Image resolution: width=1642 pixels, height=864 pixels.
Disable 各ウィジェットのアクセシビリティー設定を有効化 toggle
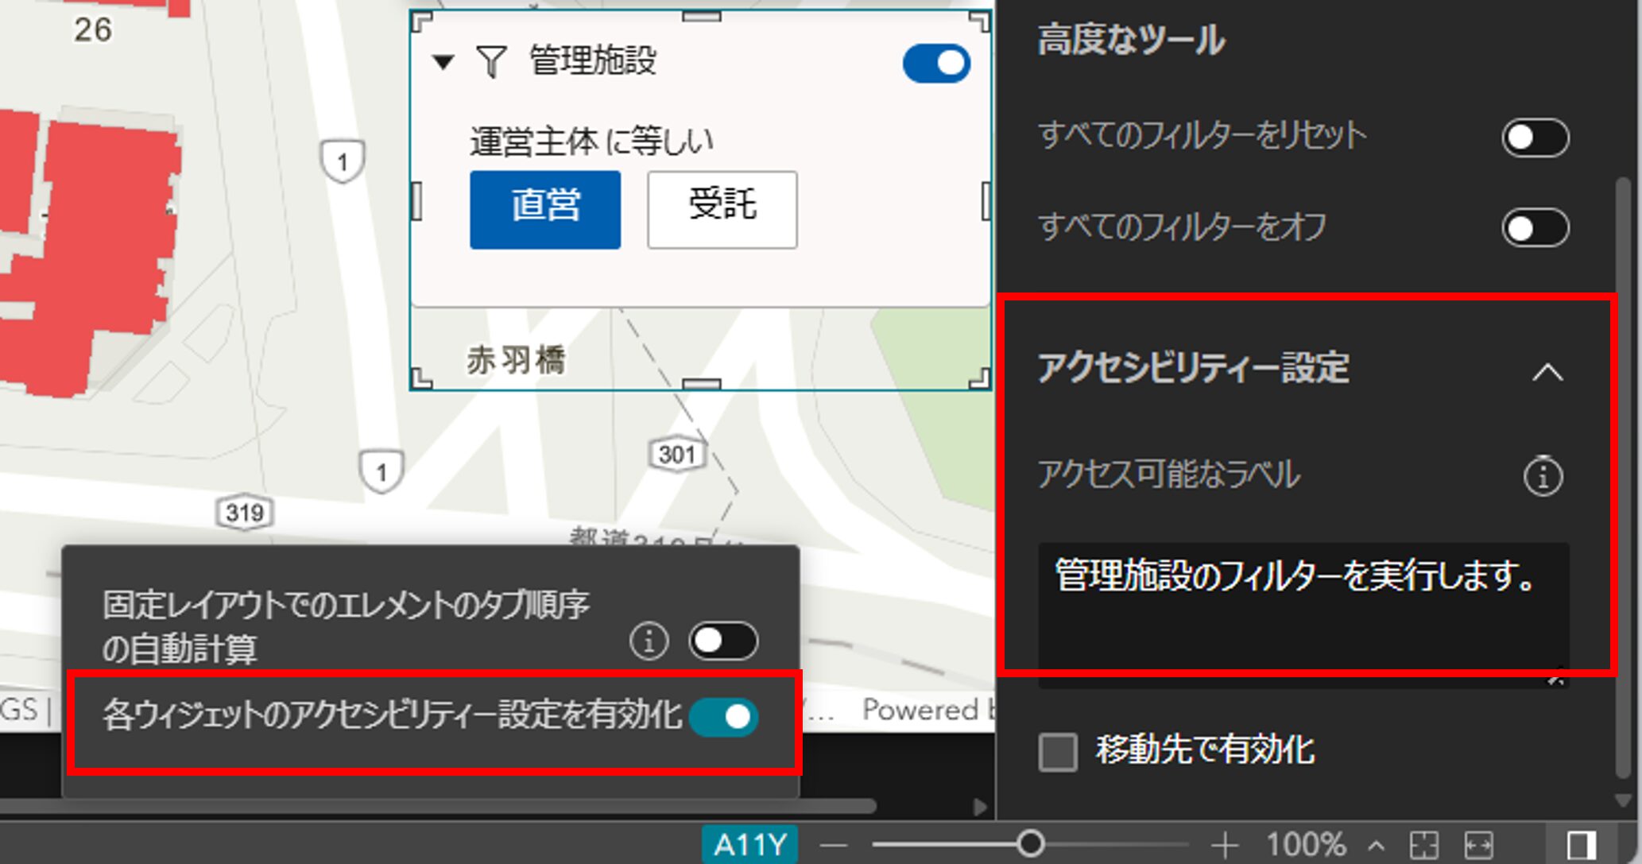pyautogui.click(x=724, y=717)
